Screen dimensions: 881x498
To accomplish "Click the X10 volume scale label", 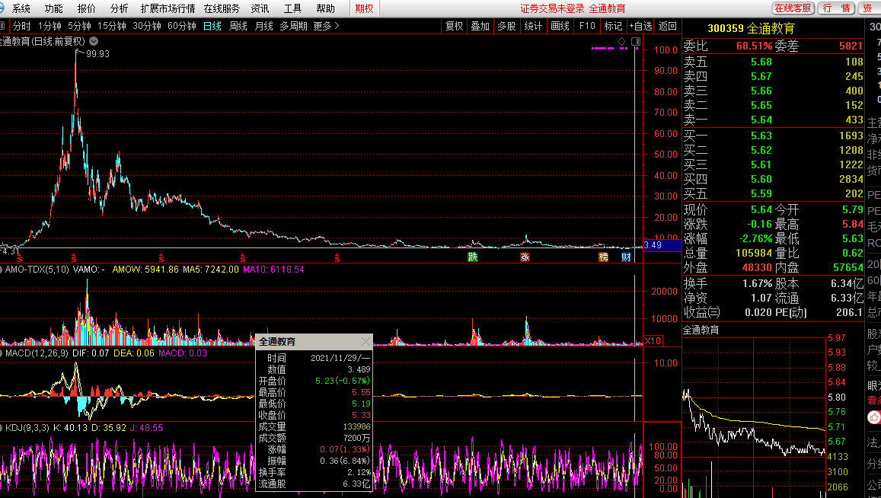I will (653, 340).
